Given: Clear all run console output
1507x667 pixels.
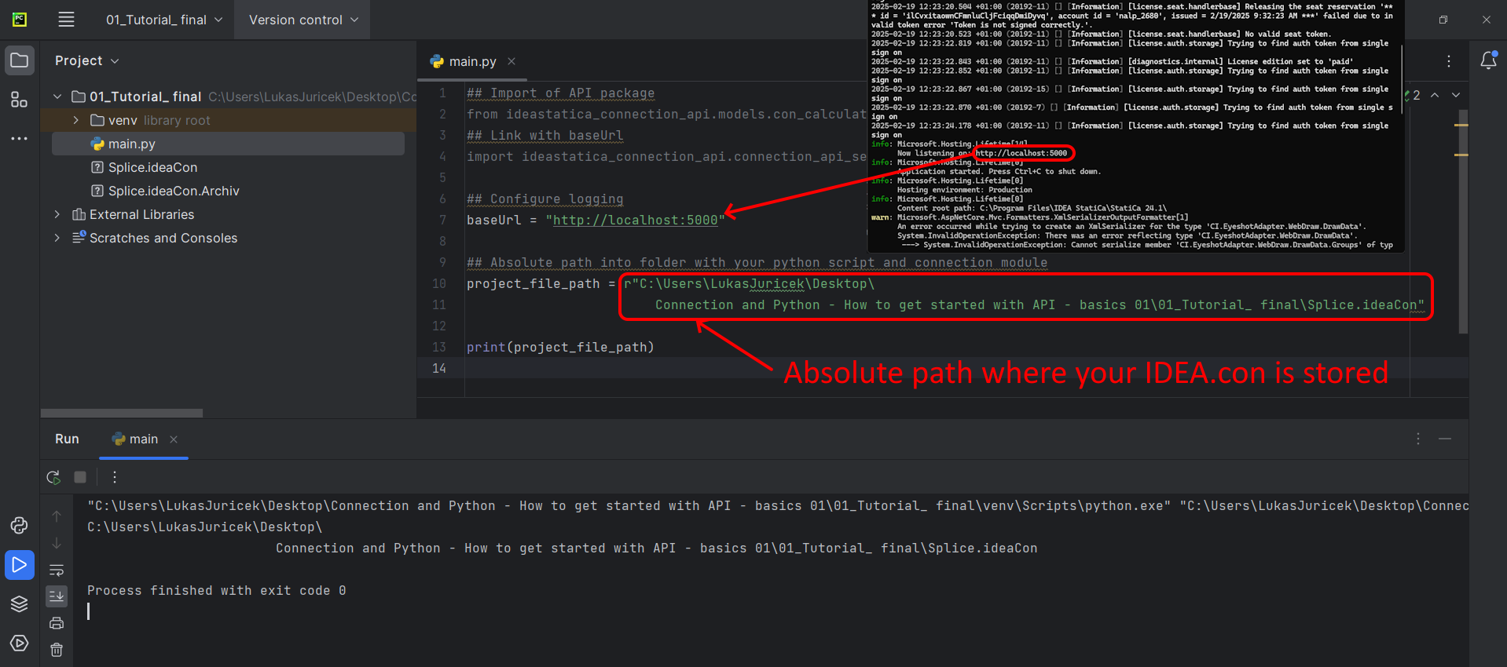Looking at the screenshot, I should (x=57, y=650).
